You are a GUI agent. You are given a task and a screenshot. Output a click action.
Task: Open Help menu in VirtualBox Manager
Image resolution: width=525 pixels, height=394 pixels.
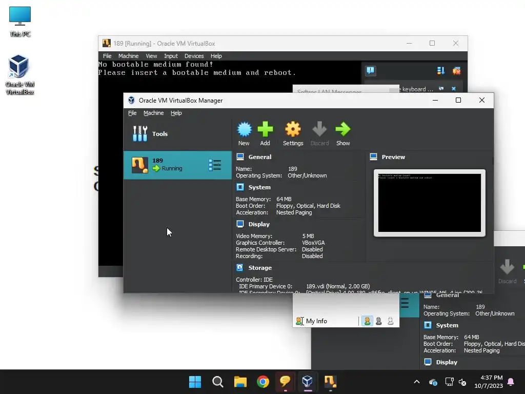176,113
